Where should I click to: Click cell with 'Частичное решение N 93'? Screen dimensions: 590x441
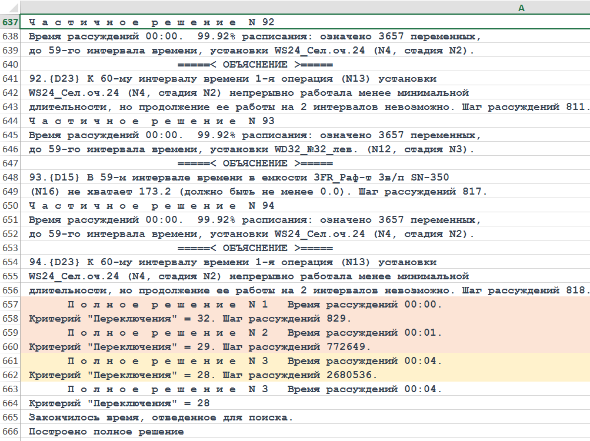pyautogui.click(x=152, y=121)
